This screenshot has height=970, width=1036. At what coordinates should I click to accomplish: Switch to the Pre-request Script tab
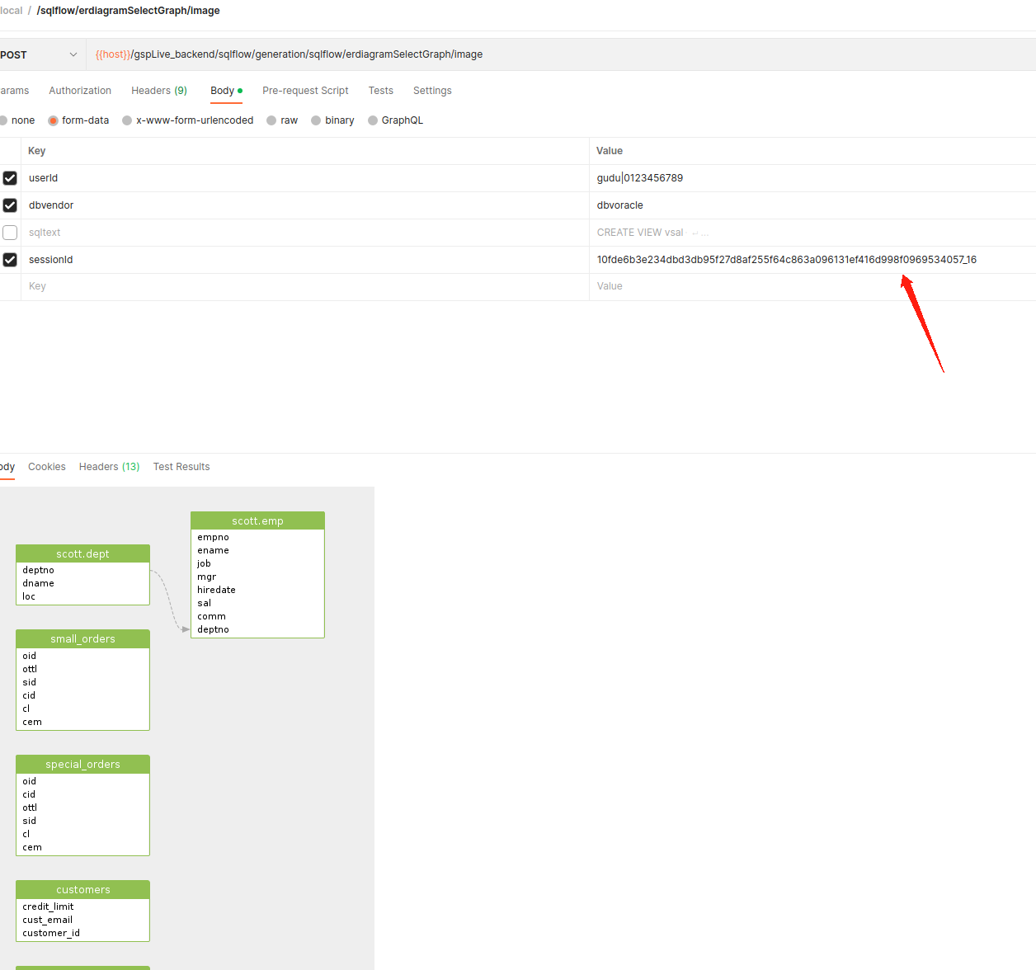(x=305, y=91)
